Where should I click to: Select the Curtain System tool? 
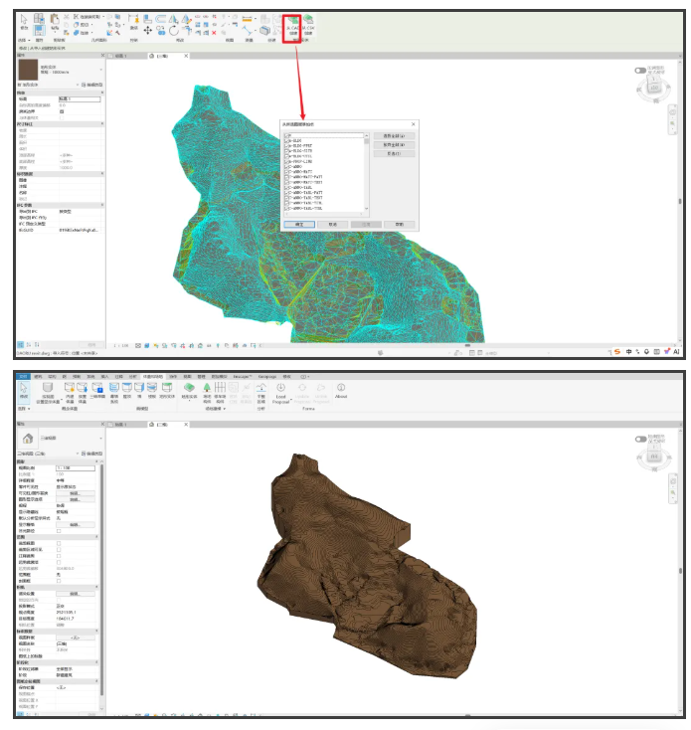pyautogui.click(x=114, y=392)
